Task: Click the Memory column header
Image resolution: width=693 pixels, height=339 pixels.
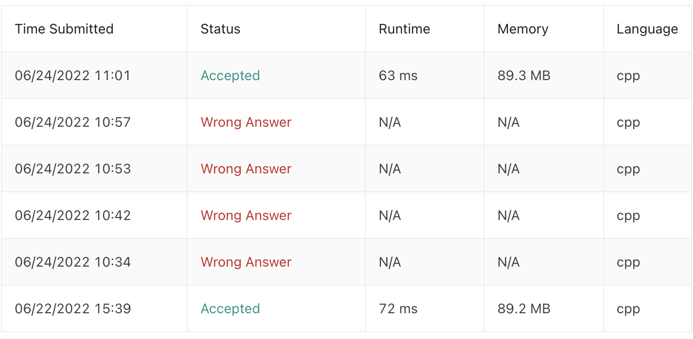Action: pos(523,29)
